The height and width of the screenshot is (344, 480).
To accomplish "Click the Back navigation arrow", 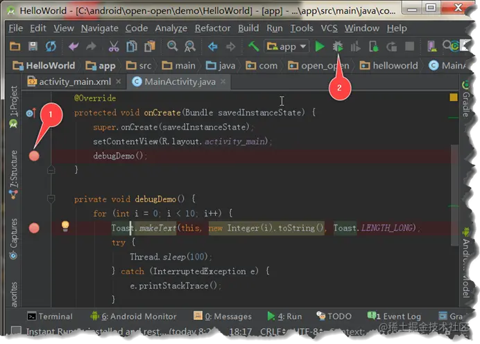I will (x=212, y=46).
